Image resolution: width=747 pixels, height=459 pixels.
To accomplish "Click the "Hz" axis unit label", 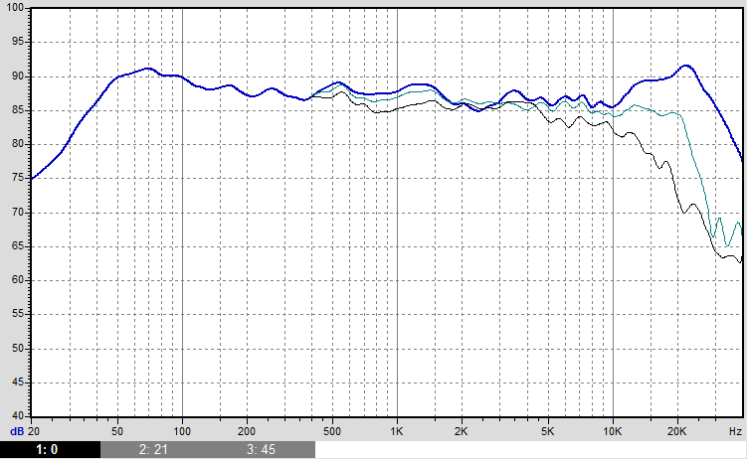I will [x=736, y=432].
